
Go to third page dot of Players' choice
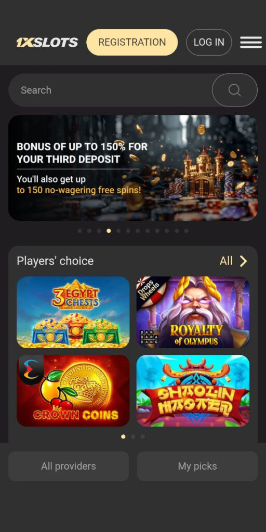142,436
